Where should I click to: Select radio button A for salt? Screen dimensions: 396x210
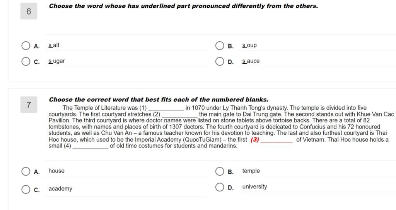coord(26,46)
